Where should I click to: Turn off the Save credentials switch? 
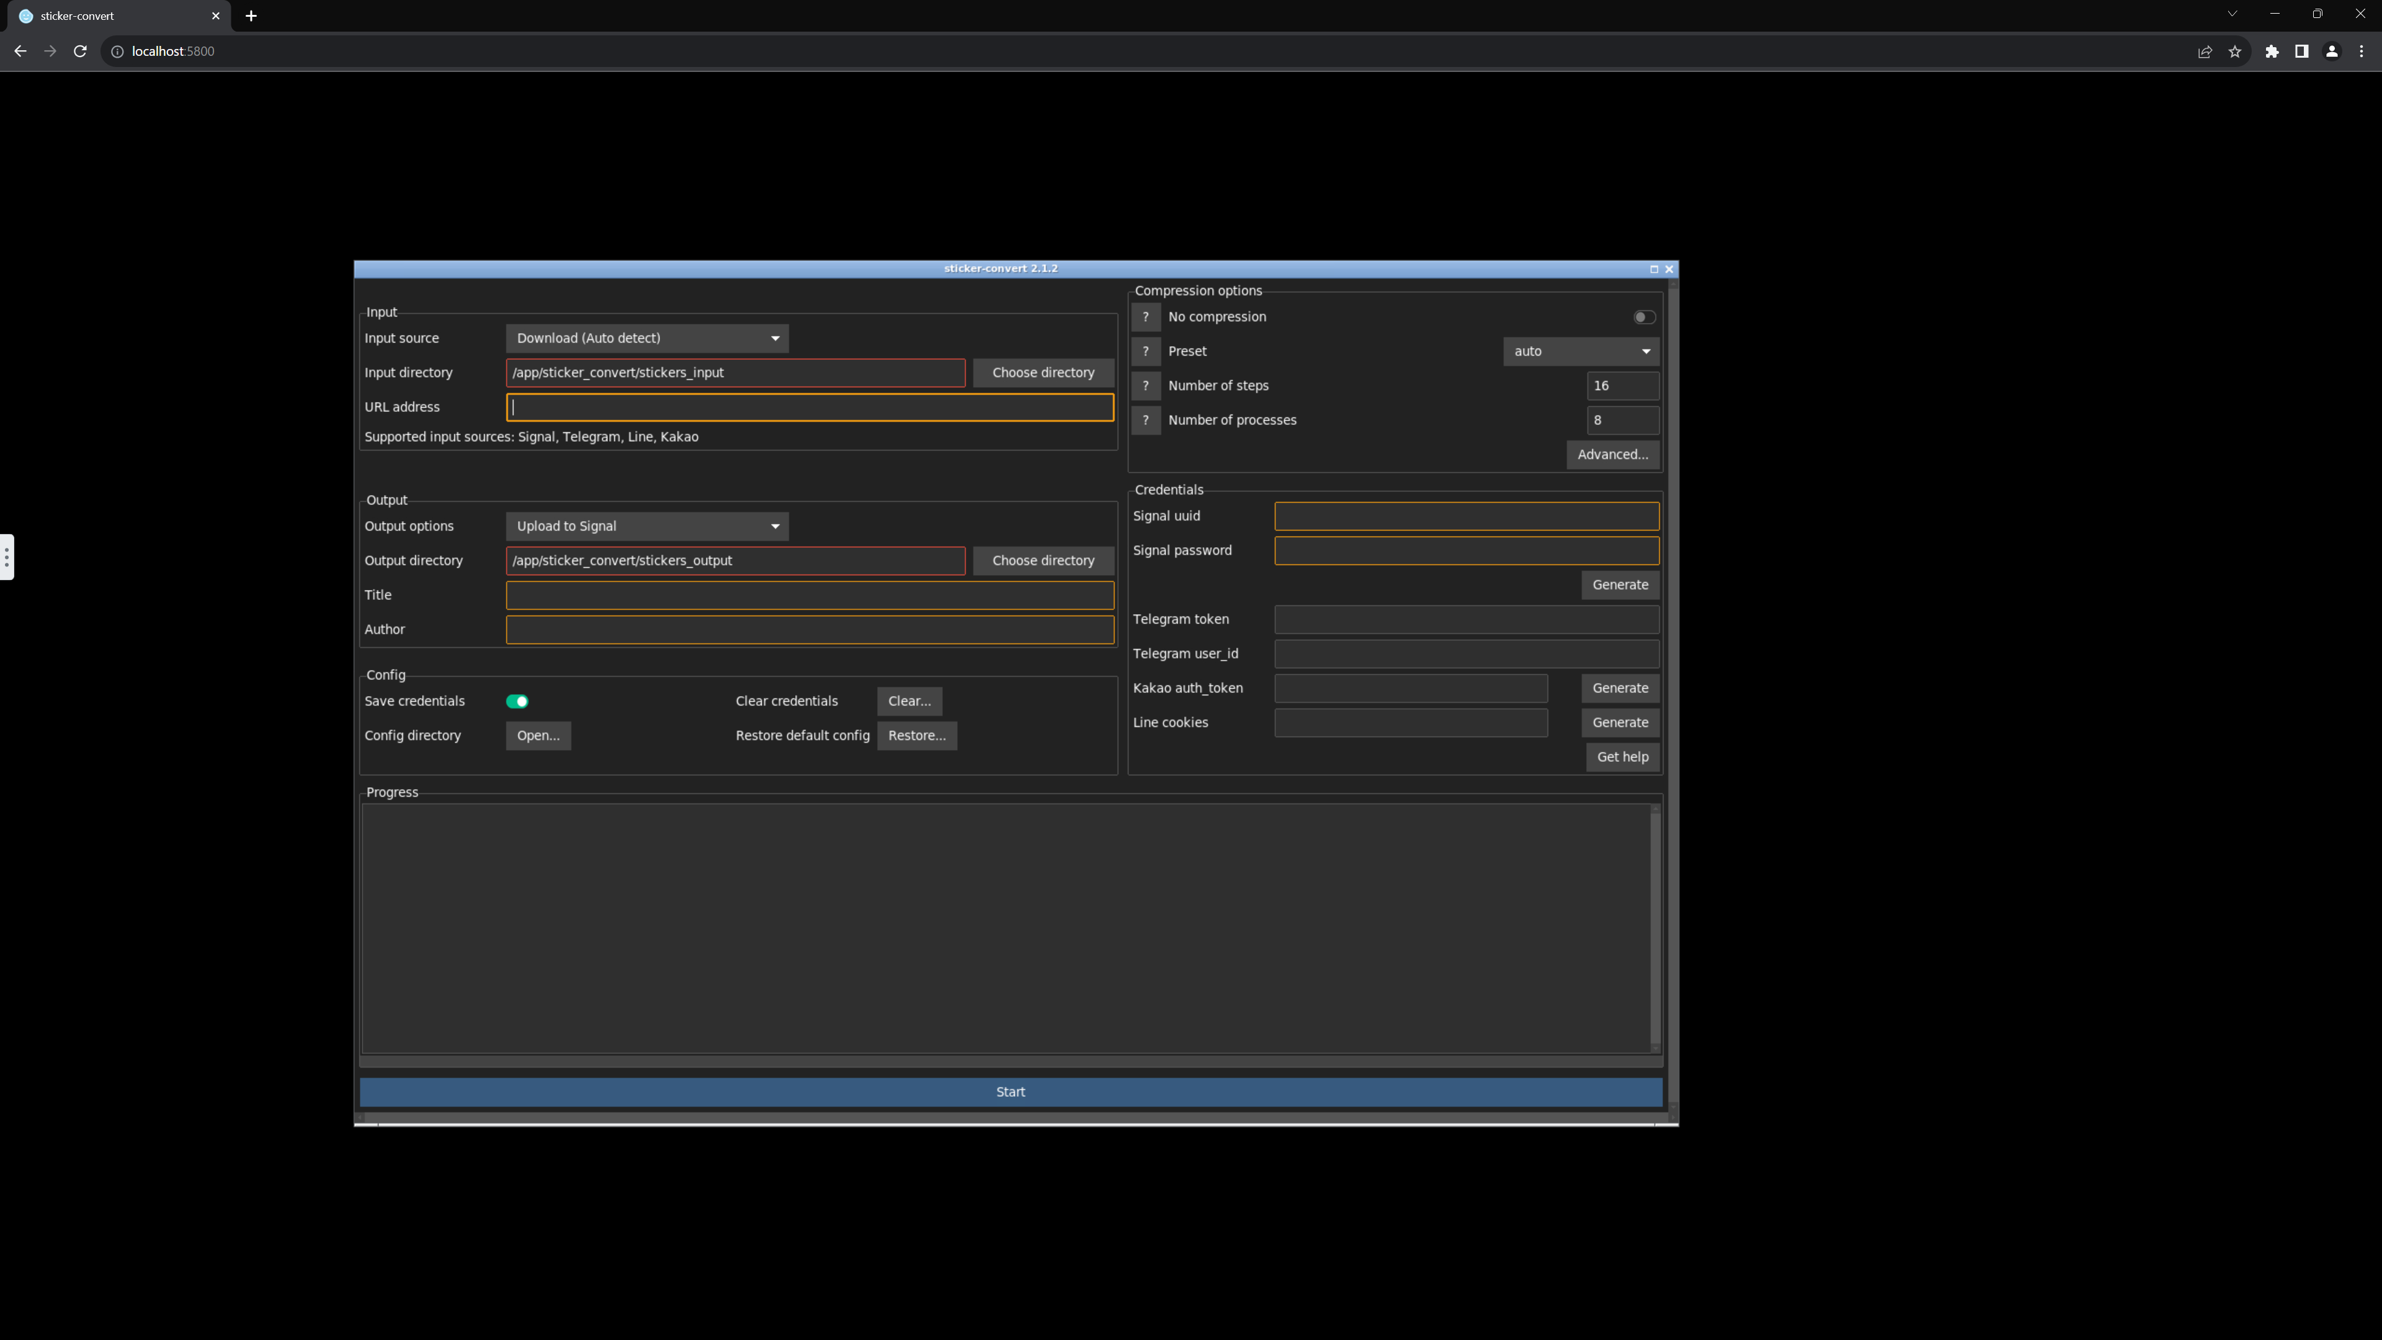tap(517, 701)
